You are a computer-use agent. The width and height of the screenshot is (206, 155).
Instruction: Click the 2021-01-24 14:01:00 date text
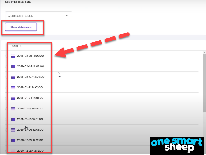click(30, 98)
